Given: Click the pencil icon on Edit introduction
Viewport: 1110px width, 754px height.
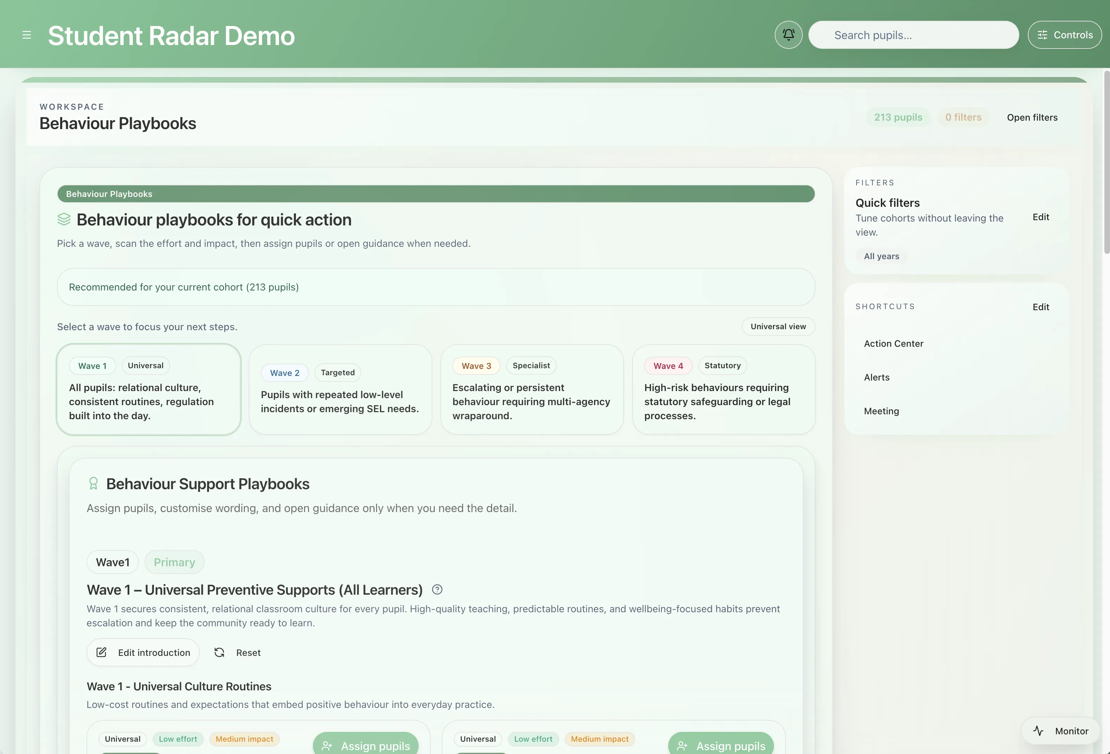Looking at the screenshot, I should (x=101, y=653).
